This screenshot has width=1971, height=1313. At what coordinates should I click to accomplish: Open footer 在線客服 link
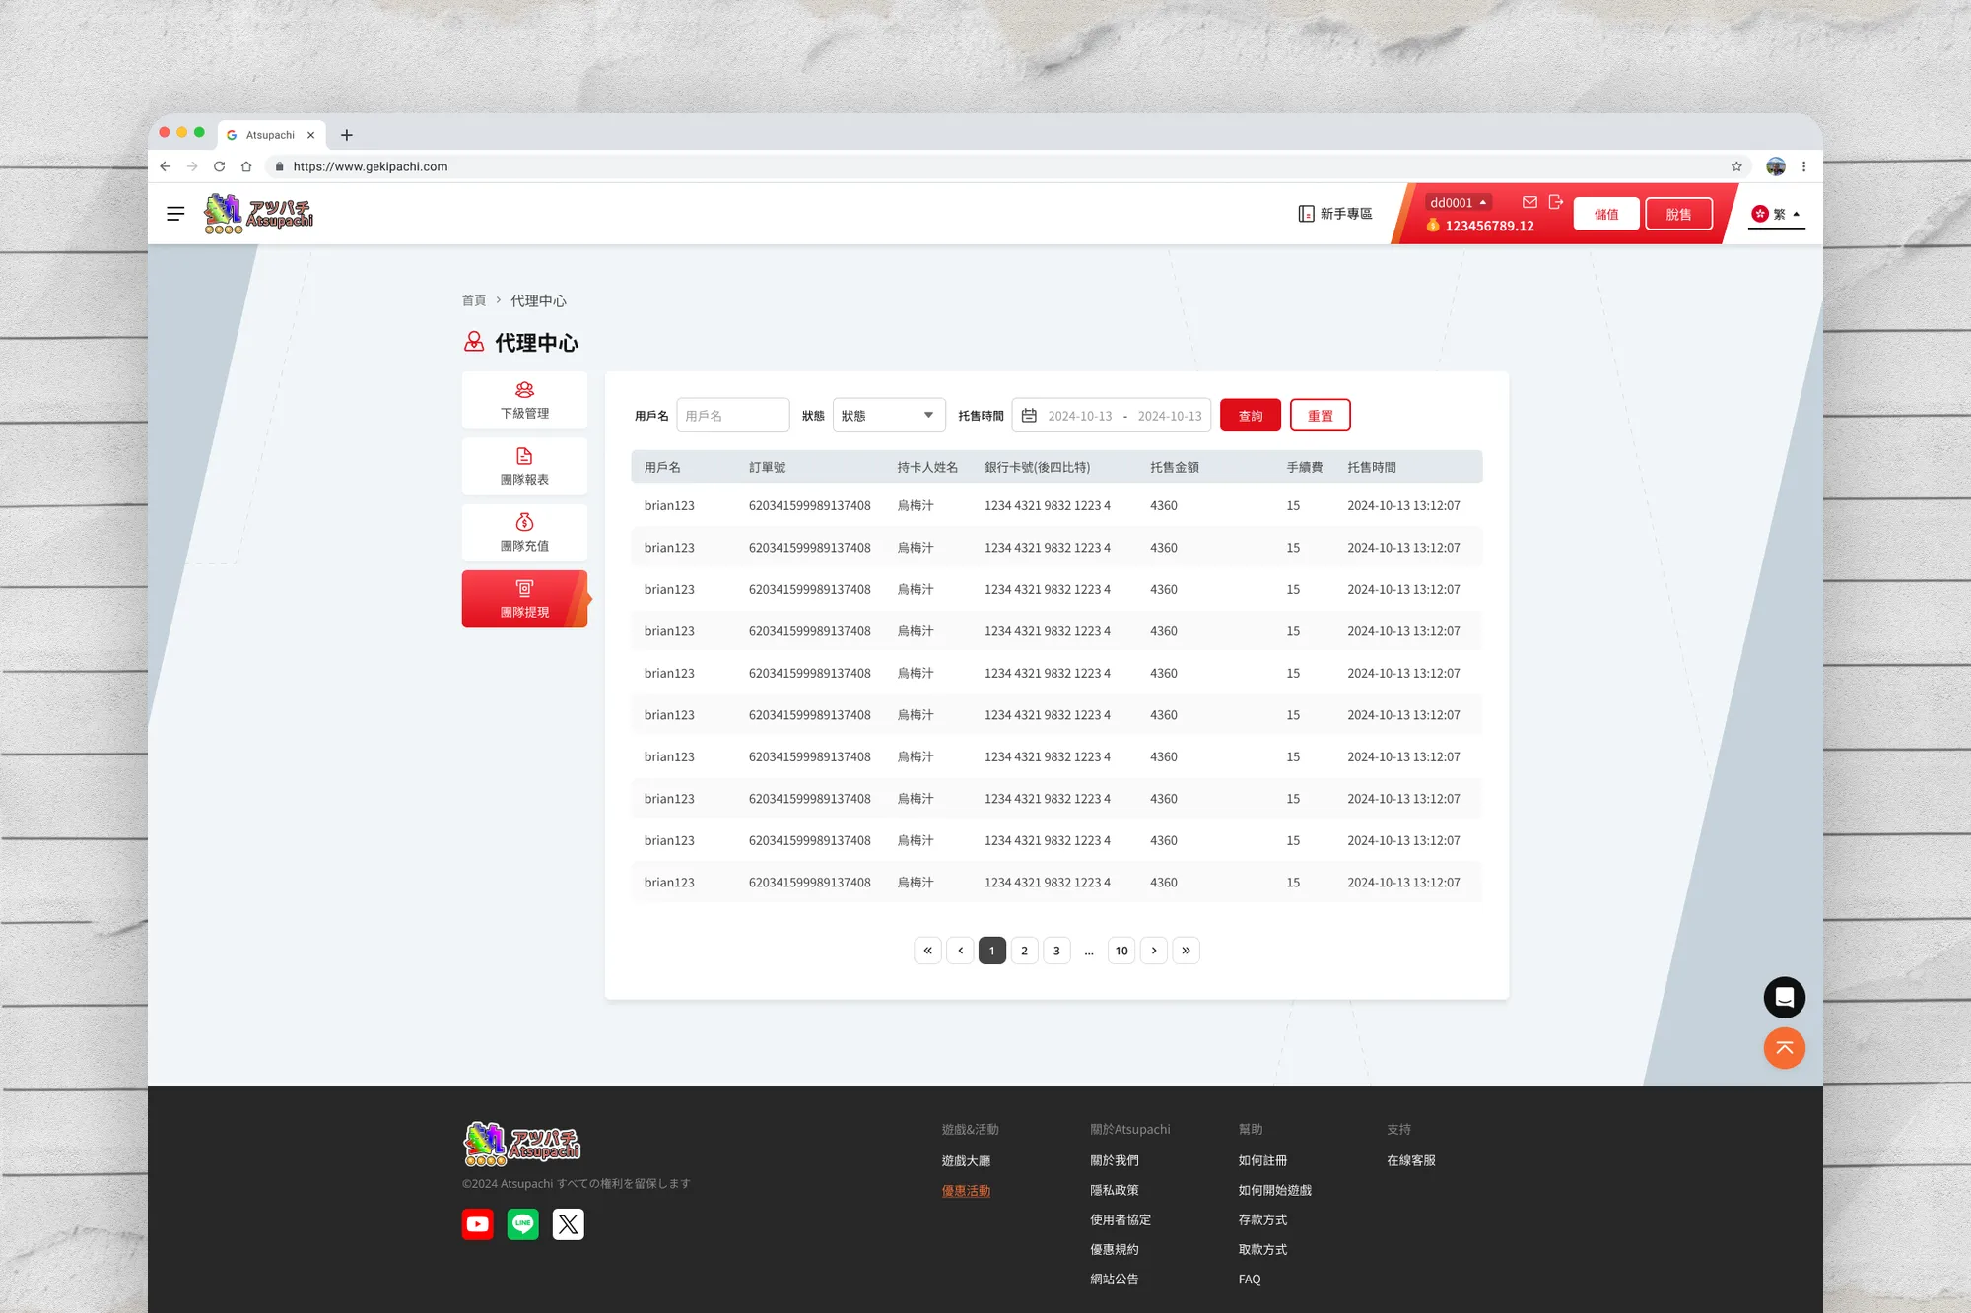[x=1411, y=1160]
